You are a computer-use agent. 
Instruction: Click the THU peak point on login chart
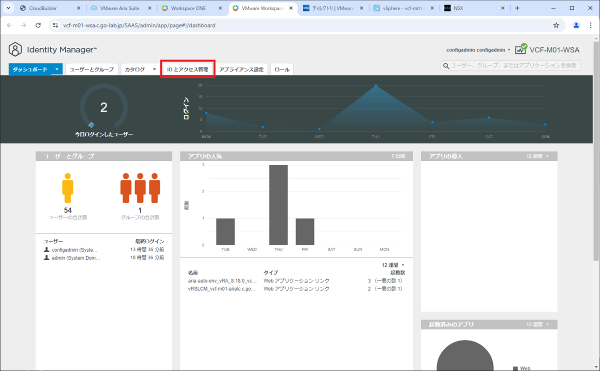(376, 85)
